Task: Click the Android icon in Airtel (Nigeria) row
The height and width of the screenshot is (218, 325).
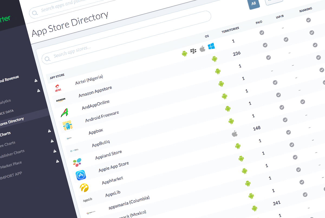Action: click(x=184, y=53)
